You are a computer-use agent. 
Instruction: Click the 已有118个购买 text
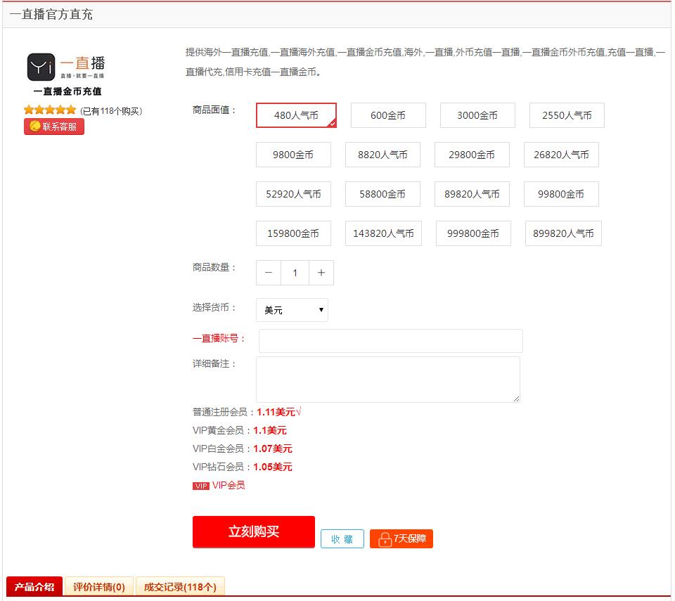click(x=111, y=111)
